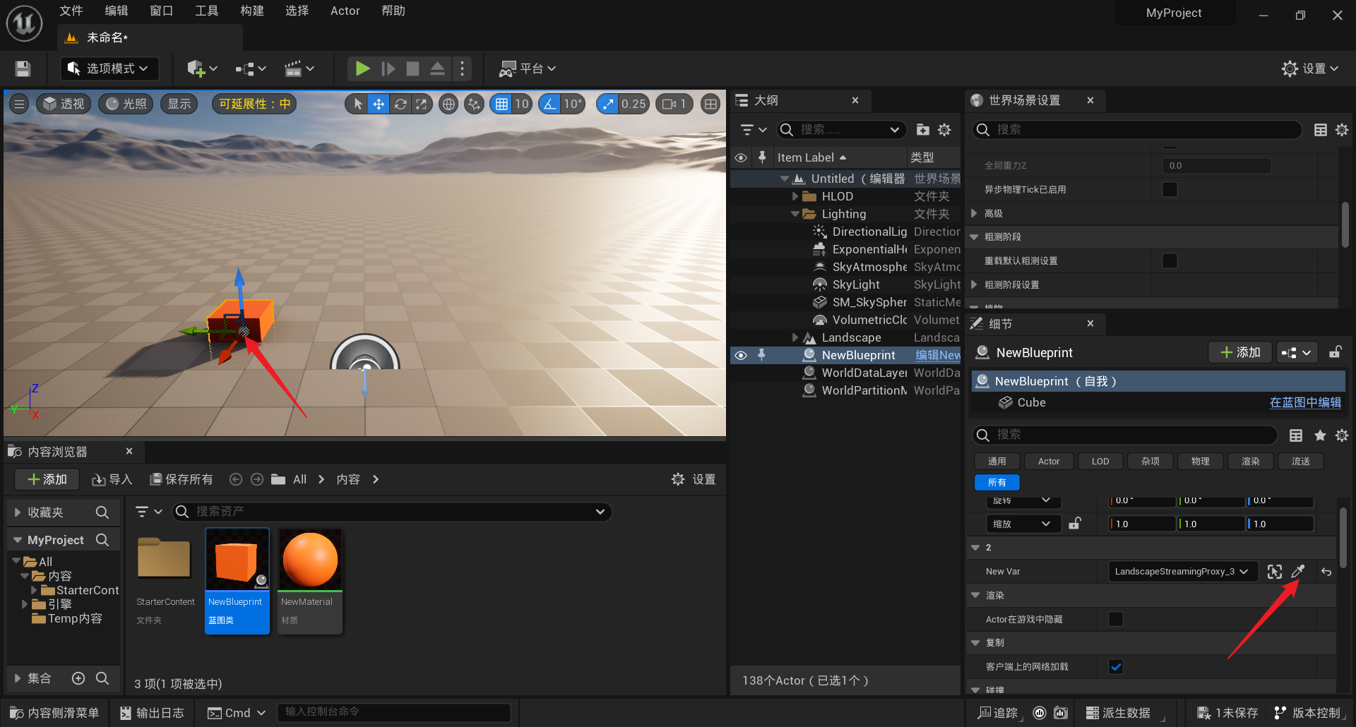Open the 编辑 menu

117,11
